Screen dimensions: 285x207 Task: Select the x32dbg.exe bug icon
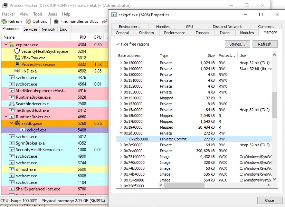point(17,124)
